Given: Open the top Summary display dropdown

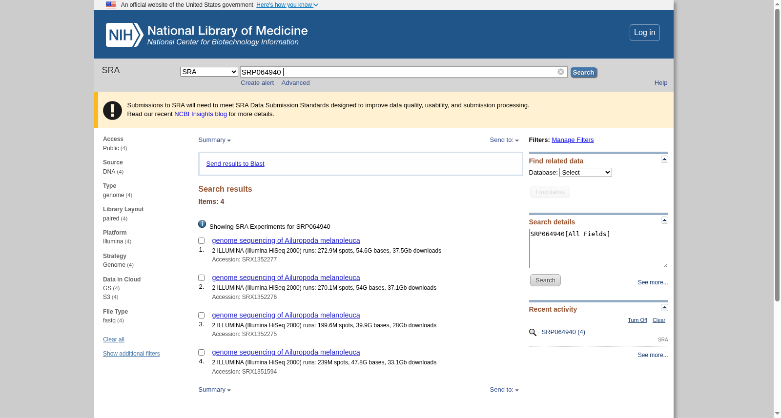Looking at the screenshot, I should click(x=214, y=140).
